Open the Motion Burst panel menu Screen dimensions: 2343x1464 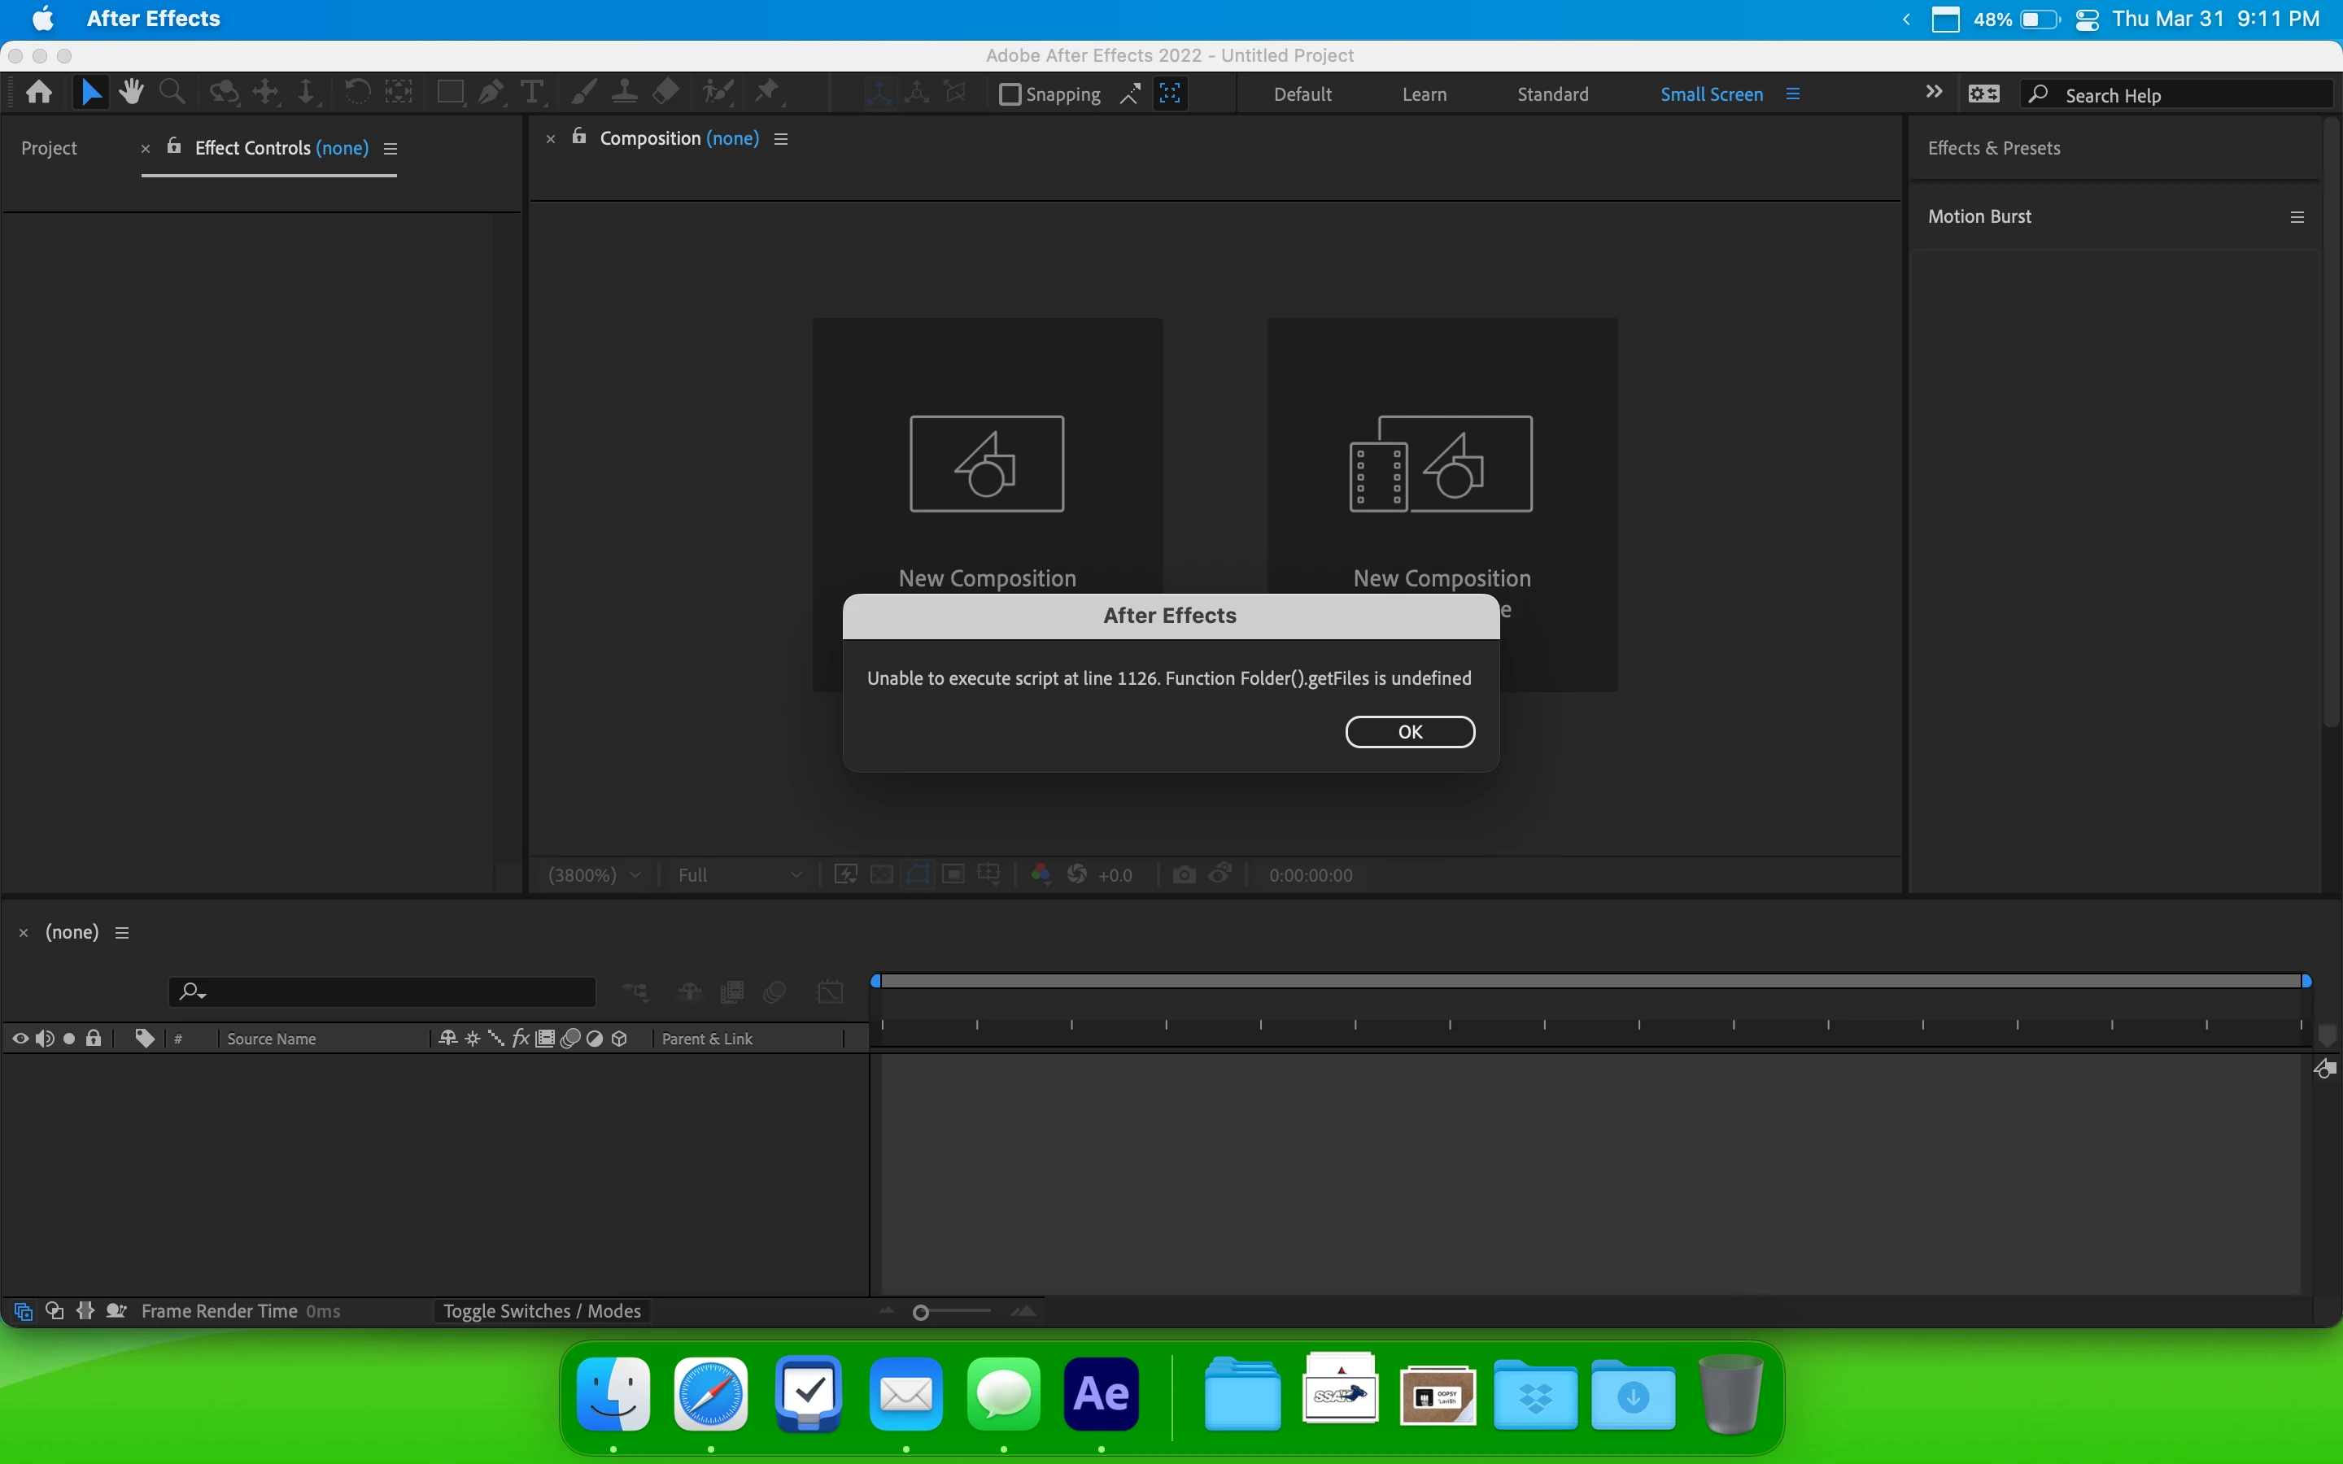2297,217
